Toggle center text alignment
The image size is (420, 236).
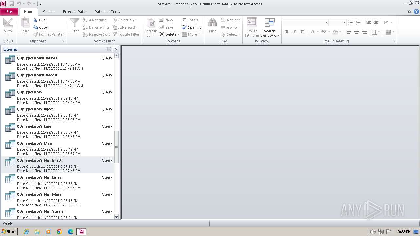(x=357, y=32)
